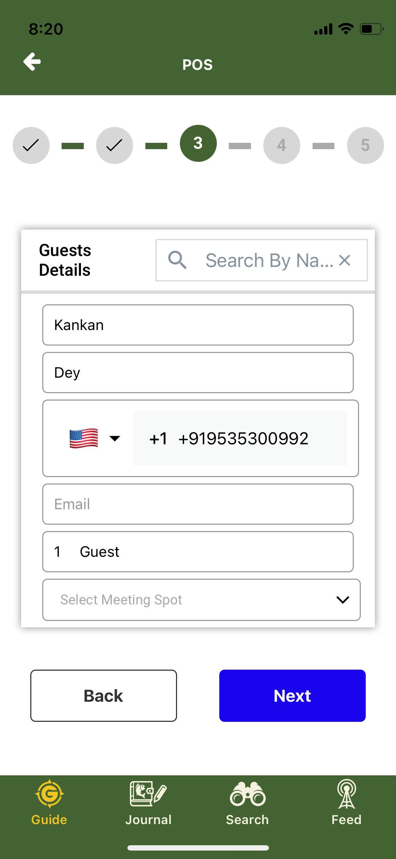The image size is (396, 859).
Task: Open the Feed antenna icon
Action: tap(347, 794)
